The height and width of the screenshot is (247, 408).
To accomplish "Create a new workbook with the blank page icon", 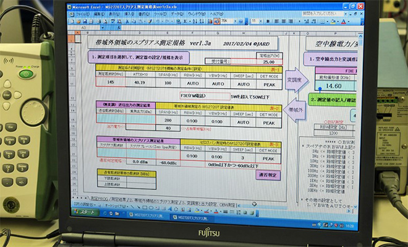I will tap(72, 22).
